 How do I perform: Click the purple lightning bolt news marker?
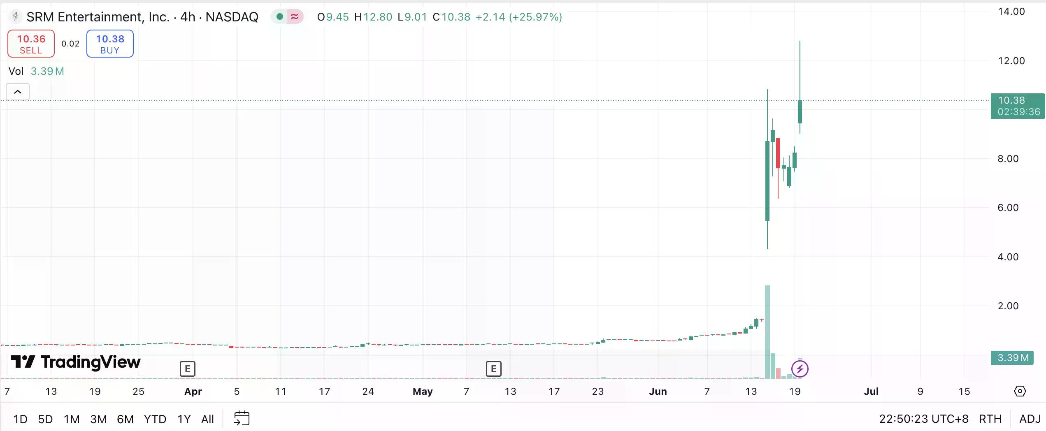pos(800,369)
